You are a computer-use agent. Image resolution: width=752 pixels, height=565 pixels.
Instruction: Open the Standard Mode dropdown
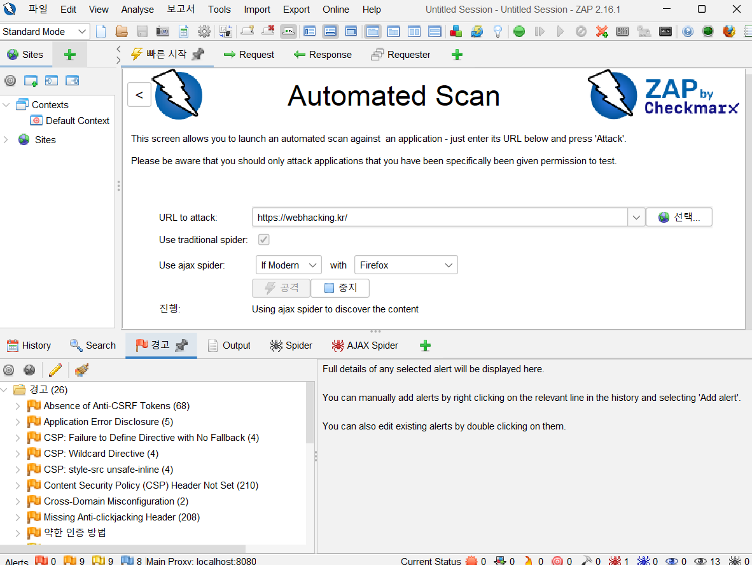pos(45,31)
